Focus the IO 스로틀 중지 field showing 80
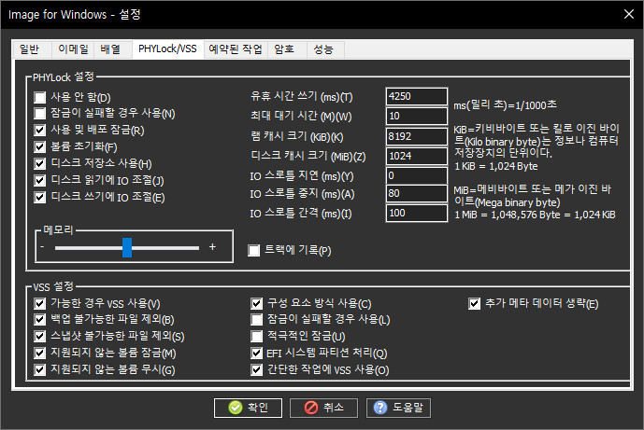Viewport: 644px width, 430px height. pos(417,193)
